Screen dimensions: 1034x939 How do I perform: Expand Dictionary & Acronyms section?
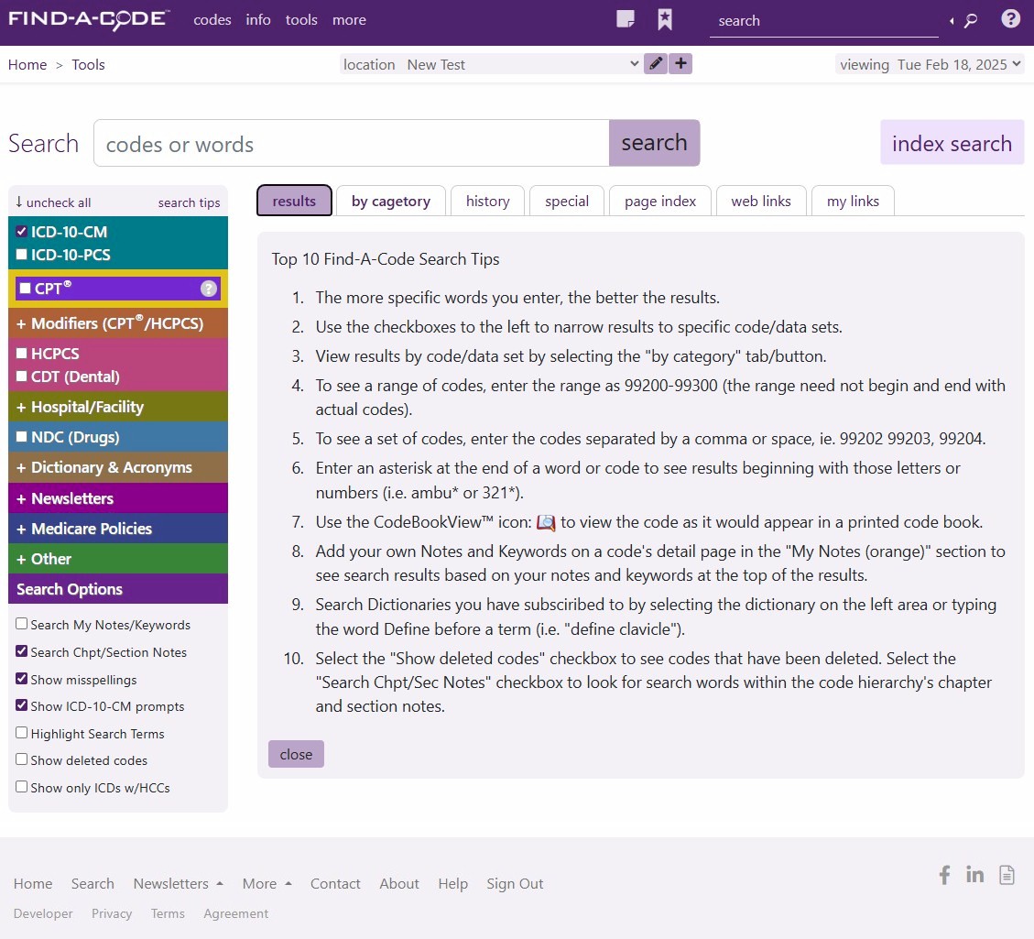tap(118, 467)
